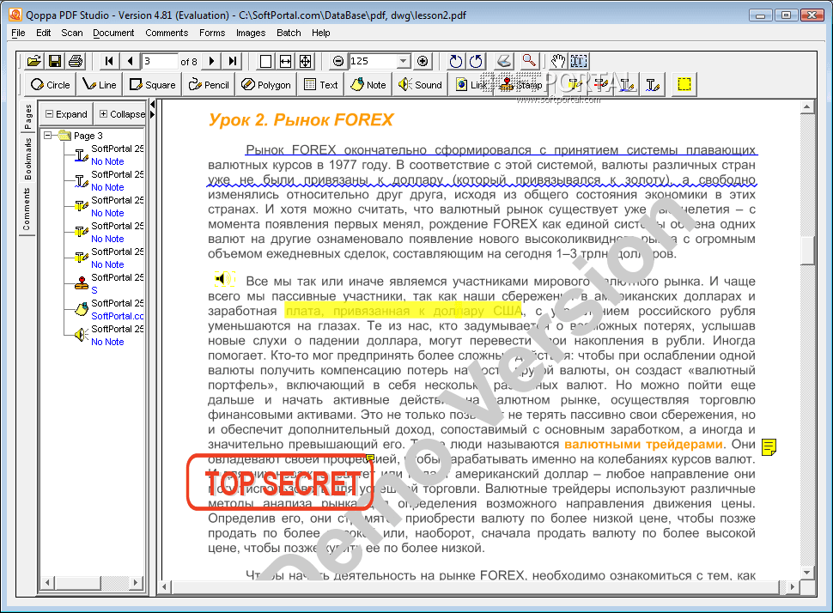Select the Pencil drawing tool
The width and height of the screenshot is (833, 613).
[x=209, y=84]
